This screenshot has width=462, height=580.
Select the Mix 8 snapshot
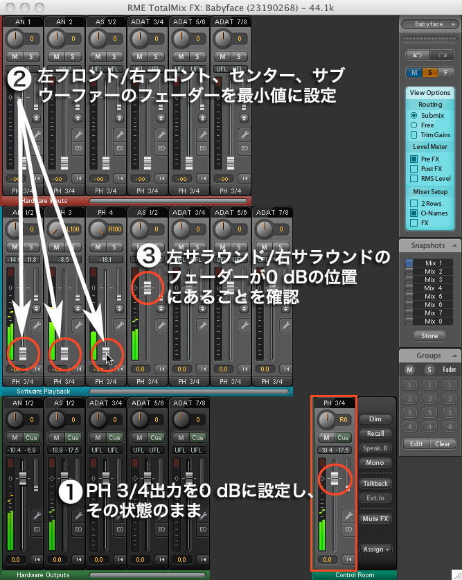(429, 321)
